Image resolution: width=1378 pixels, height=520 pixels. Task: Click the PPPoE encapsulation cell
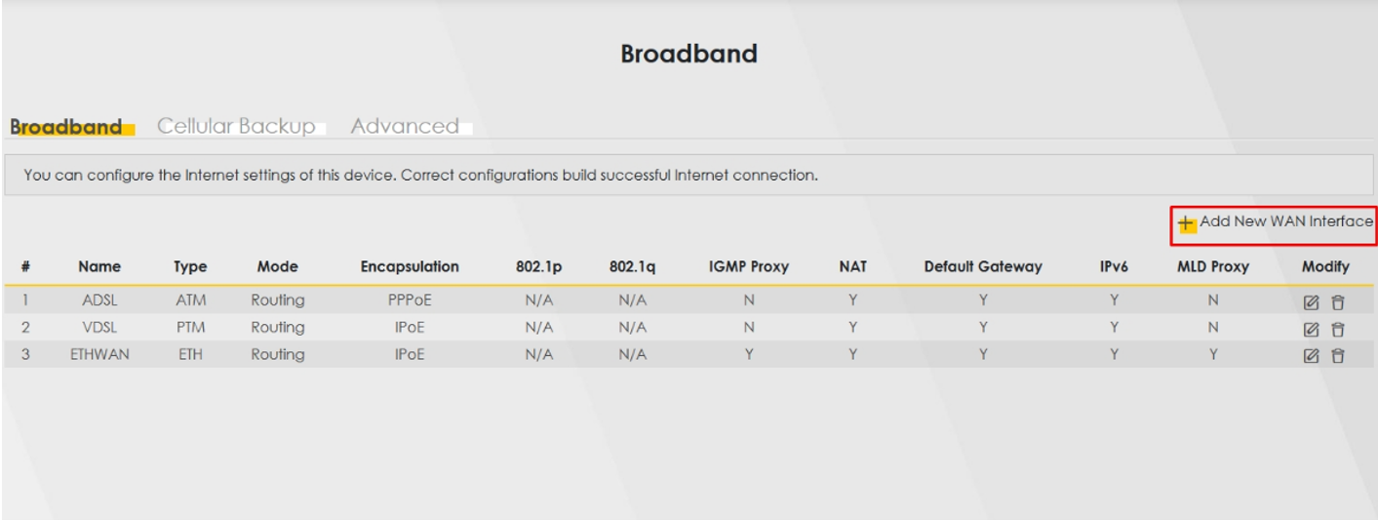[x=410, y=300]
